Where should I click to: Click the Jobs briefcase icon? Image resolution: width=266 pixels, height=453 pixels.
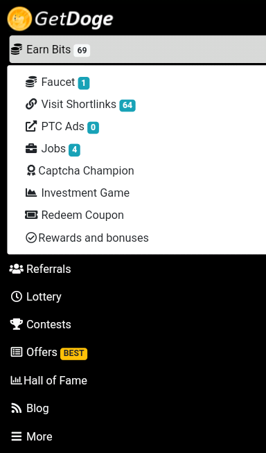(31, 148)
